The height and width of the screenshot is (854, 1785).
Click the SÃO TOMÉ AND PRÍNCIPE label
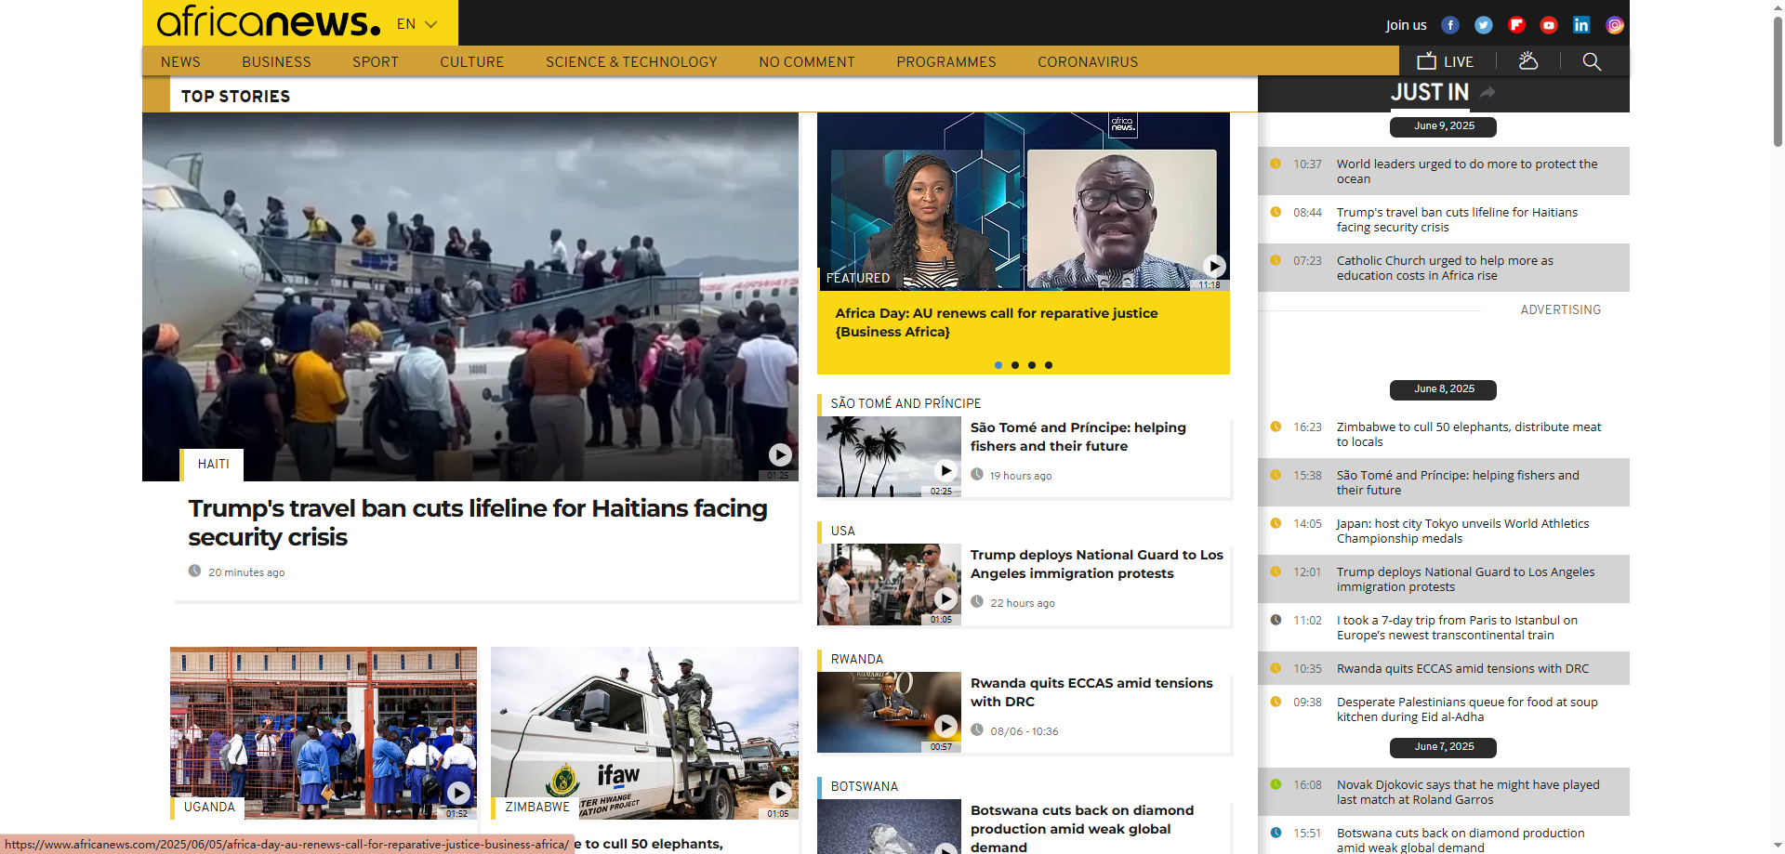click(x=906, y=403)
